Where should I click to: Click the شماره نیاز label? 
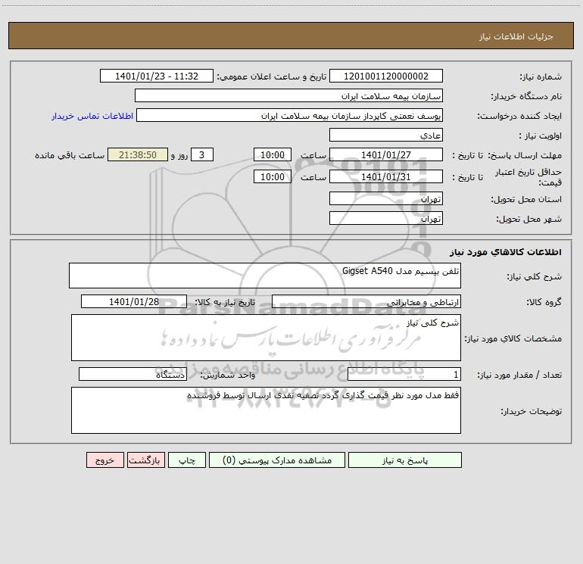(541, 76)
